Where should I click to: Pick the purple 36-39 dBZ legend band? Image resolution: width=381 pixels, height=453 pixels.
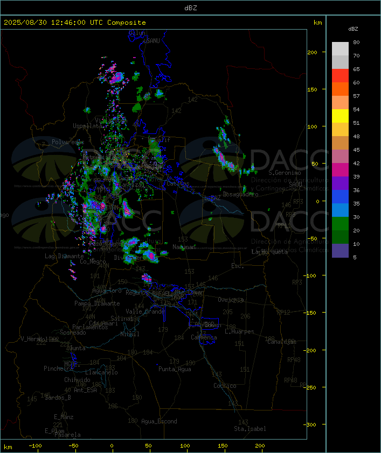pyautogui.click(x=340, y=183)
